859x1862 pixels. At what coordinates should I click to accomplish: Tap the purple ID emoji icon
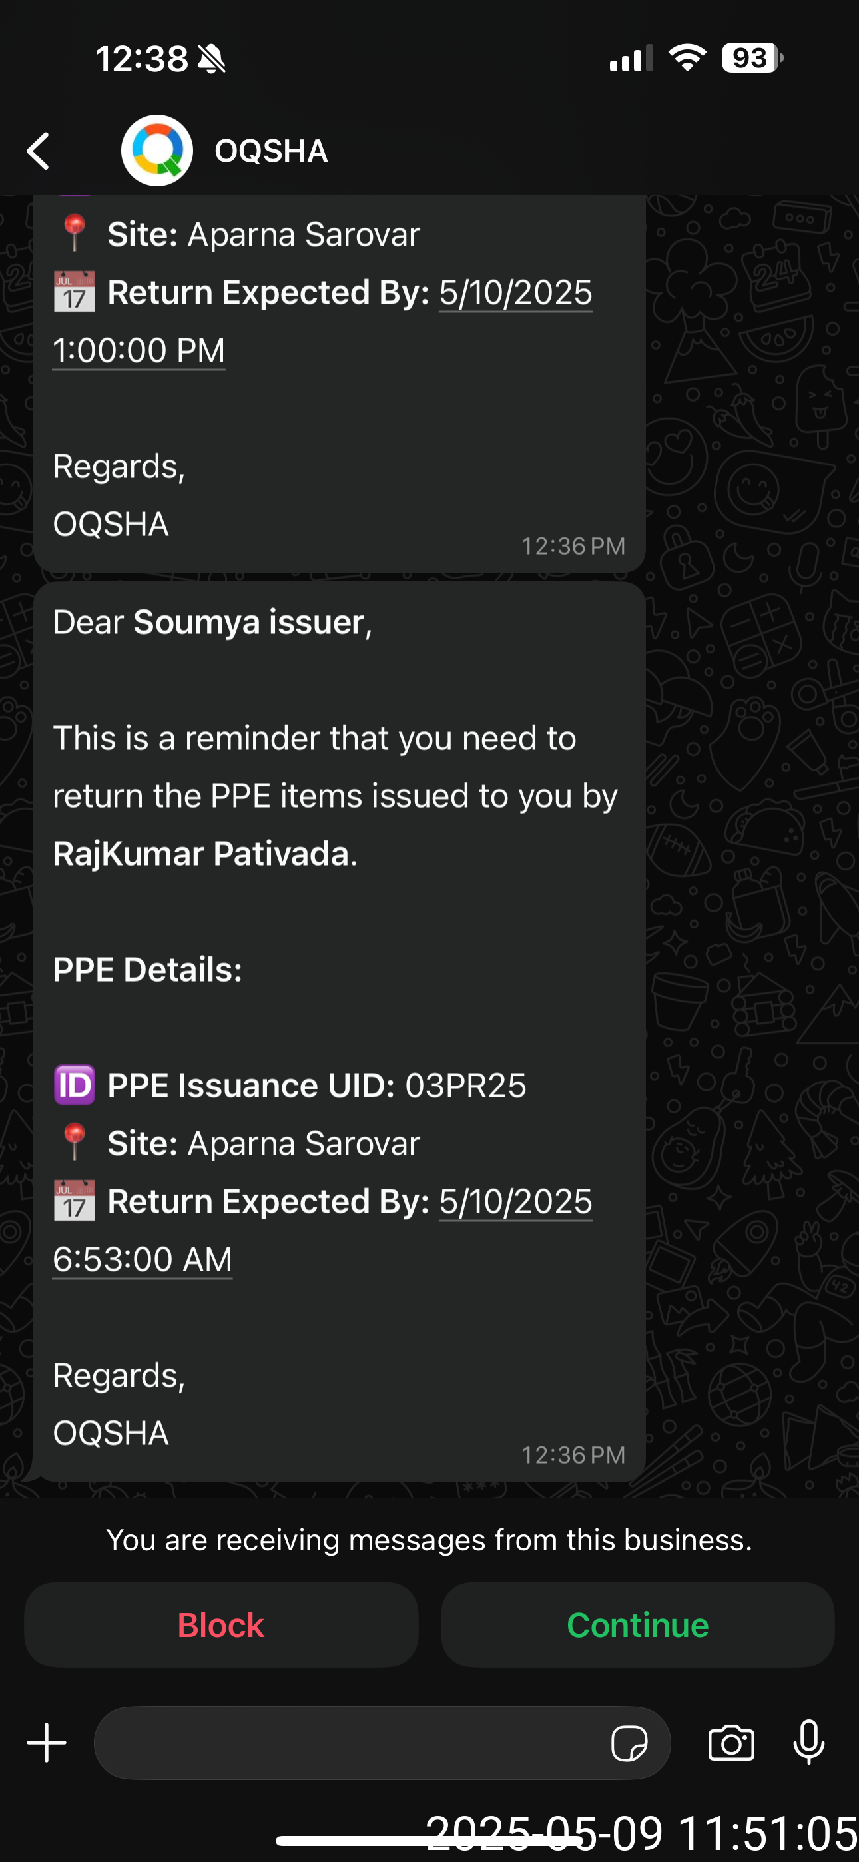(x=75, y=1085)
